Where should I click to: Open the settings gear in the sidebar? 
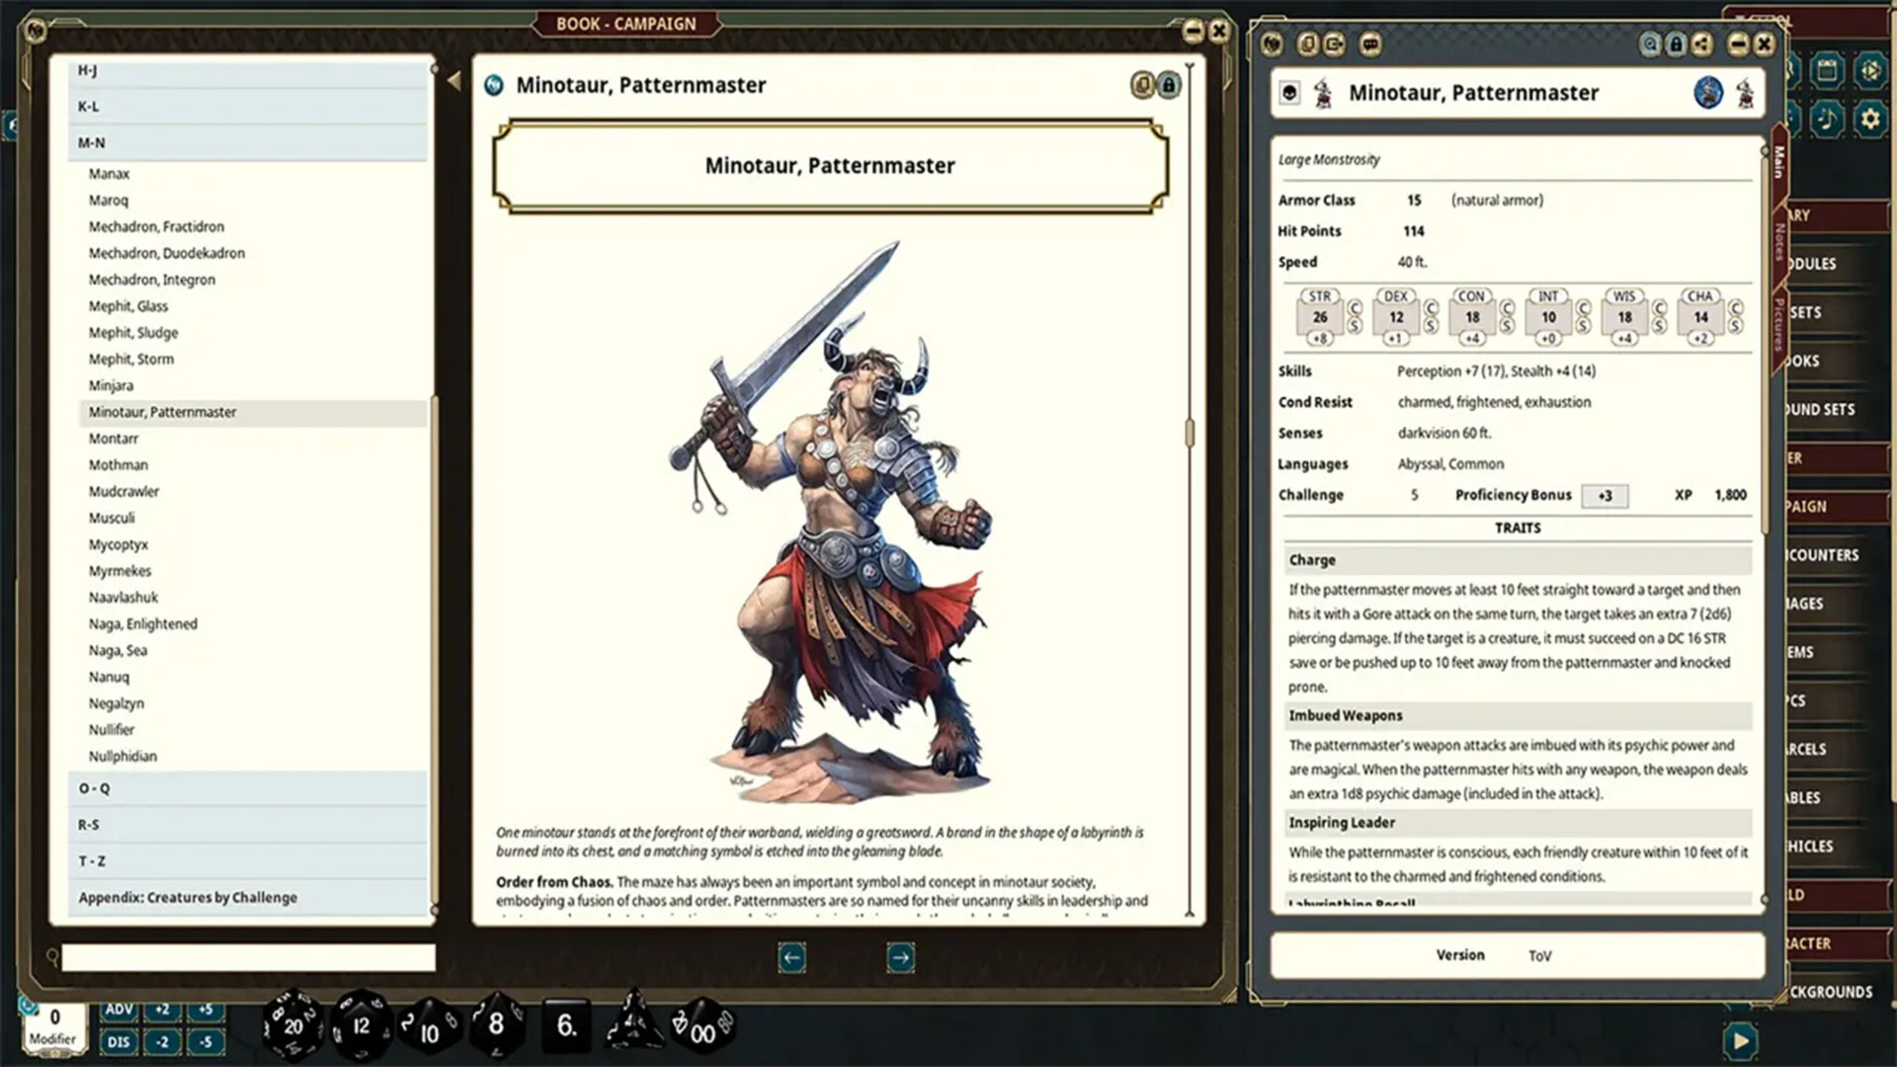click(1870, 118)
